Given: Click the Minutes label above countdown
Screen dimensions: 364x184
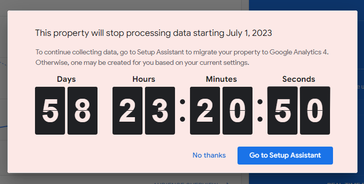Looking at the screenshot, I should coord(221,79).
